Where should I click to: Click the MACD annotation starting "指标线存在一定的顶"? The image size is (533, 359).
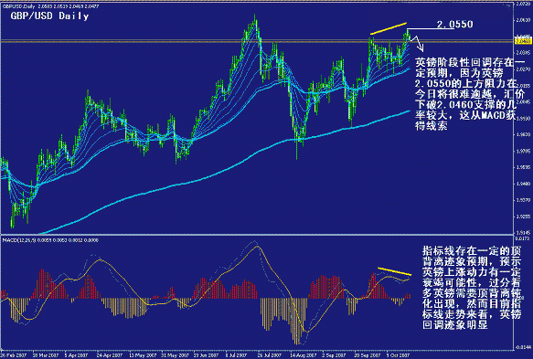point(472,288)
